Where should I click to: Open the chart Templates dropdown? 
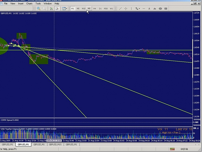coord(65,9)
